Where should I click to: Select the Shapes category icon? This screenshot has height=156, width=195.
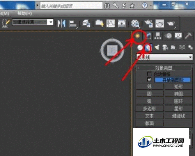click(148, 48)
